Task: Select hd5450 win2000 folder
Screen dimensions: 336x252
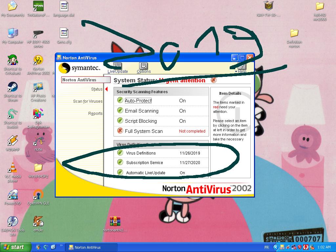Action: point(320,11)
